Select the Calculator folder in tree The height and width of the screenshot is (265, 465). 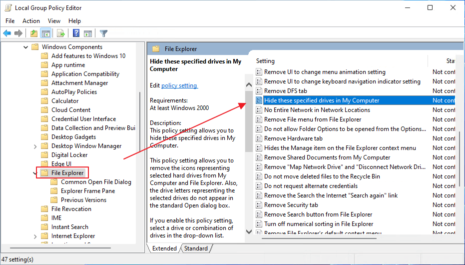point(65,101)
